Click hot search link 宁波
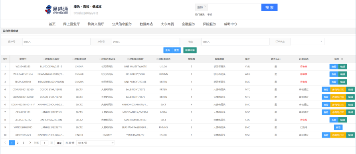The height and width of the screenshot is (154, 356). pyautogui.click(x=210, y=14)
